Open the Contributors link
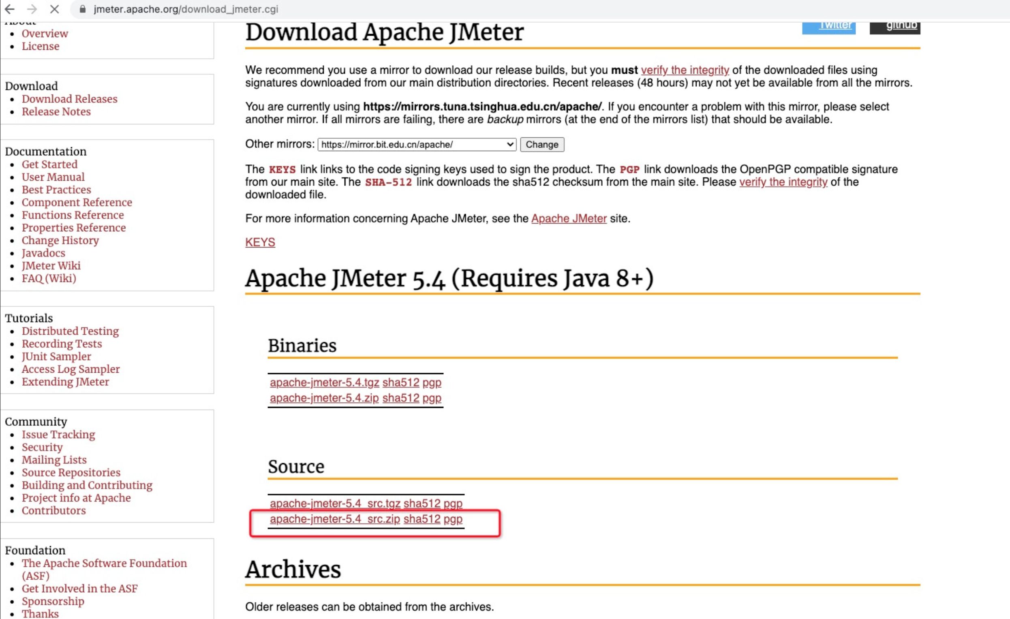The height and width of the screenshot is (619, 1010). pos(53,511)
